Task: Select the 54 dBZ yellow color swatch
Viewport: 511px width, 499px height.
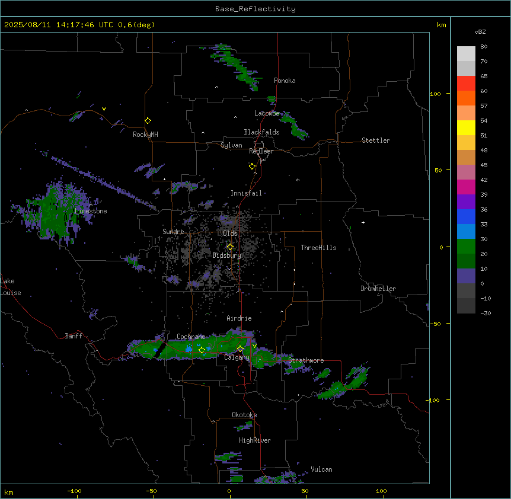Action: click(x=466, y=127)
